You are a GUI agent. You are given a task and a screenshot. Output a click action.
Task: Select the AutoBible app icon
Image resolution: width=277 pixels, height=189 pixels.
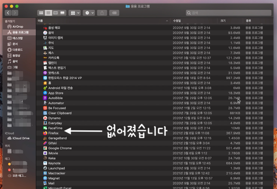pos(45,98)
